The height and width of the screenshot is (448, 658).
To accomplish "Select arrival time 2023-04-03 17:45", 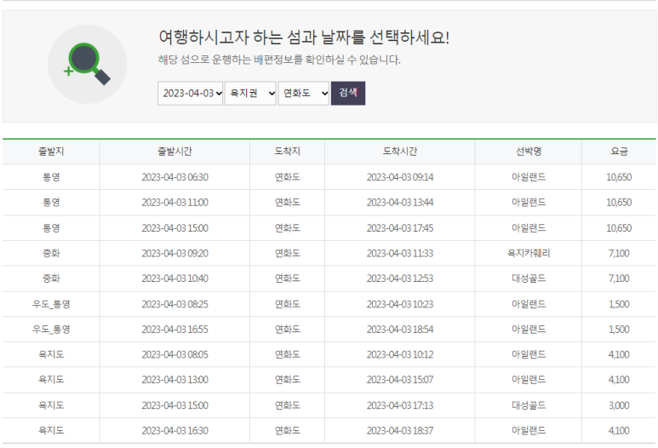I will tap(399, 228).
